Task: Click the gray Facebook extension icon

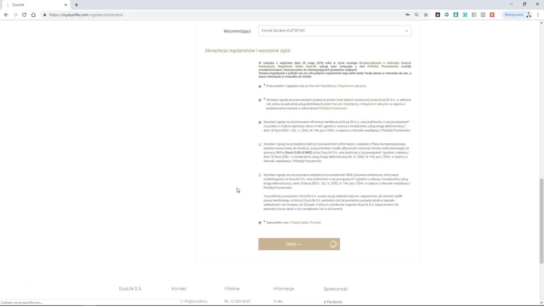Action: [x=474, y=15]
